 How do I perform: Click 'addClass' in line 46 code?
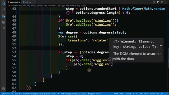tap(83, 25)
